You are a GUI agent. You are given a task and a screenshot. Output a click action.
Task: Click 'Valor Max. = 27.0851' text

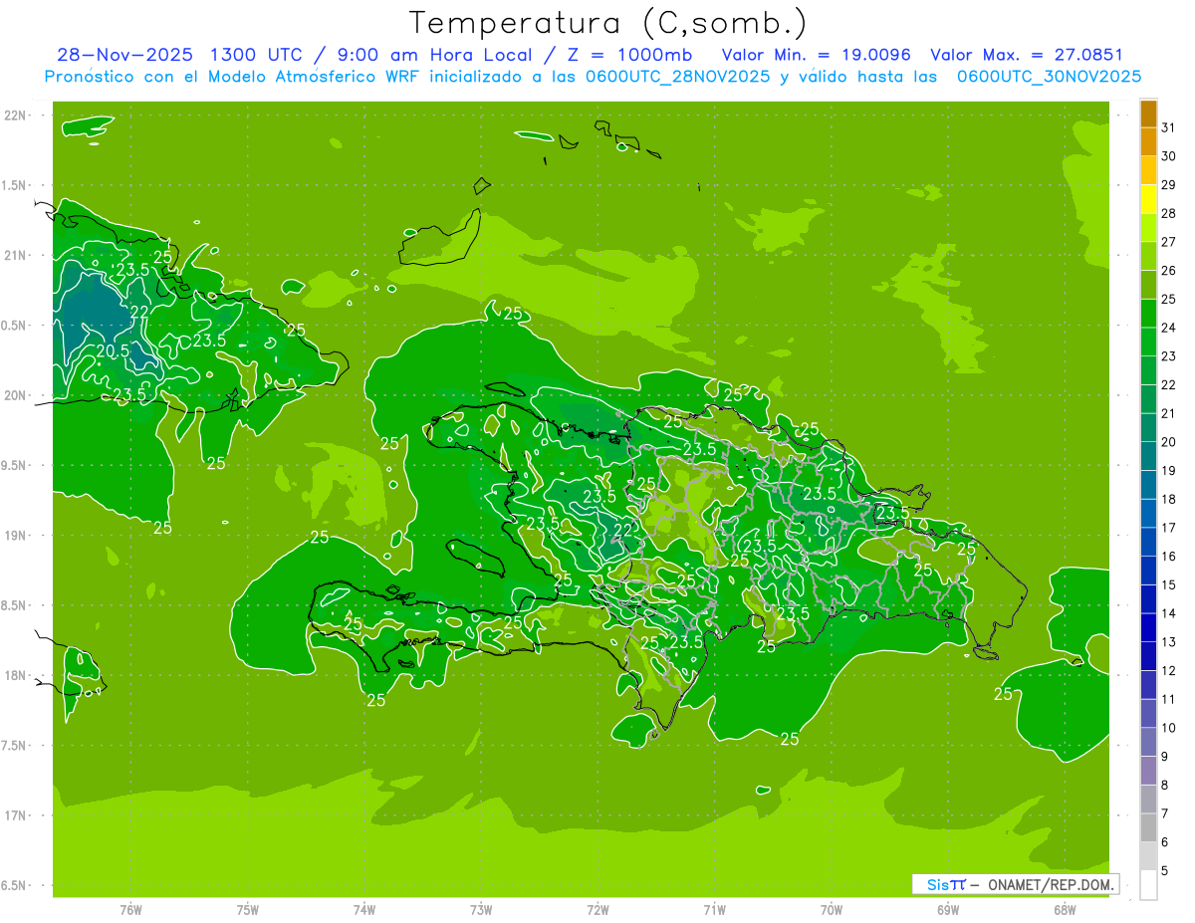pos(1027,55)
